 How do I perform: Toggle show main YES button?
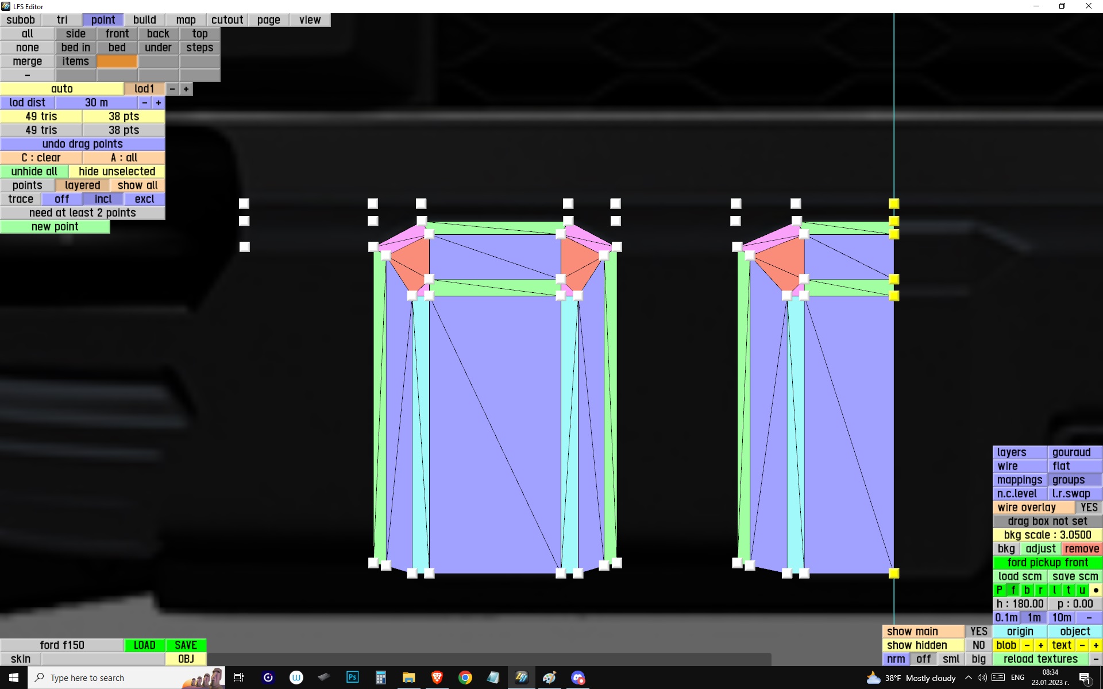[978, 632]
